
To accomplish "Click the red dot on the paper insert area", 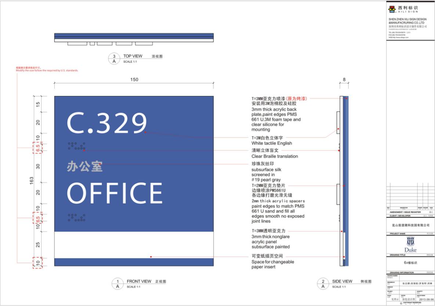I will click(x=151, y=256).
